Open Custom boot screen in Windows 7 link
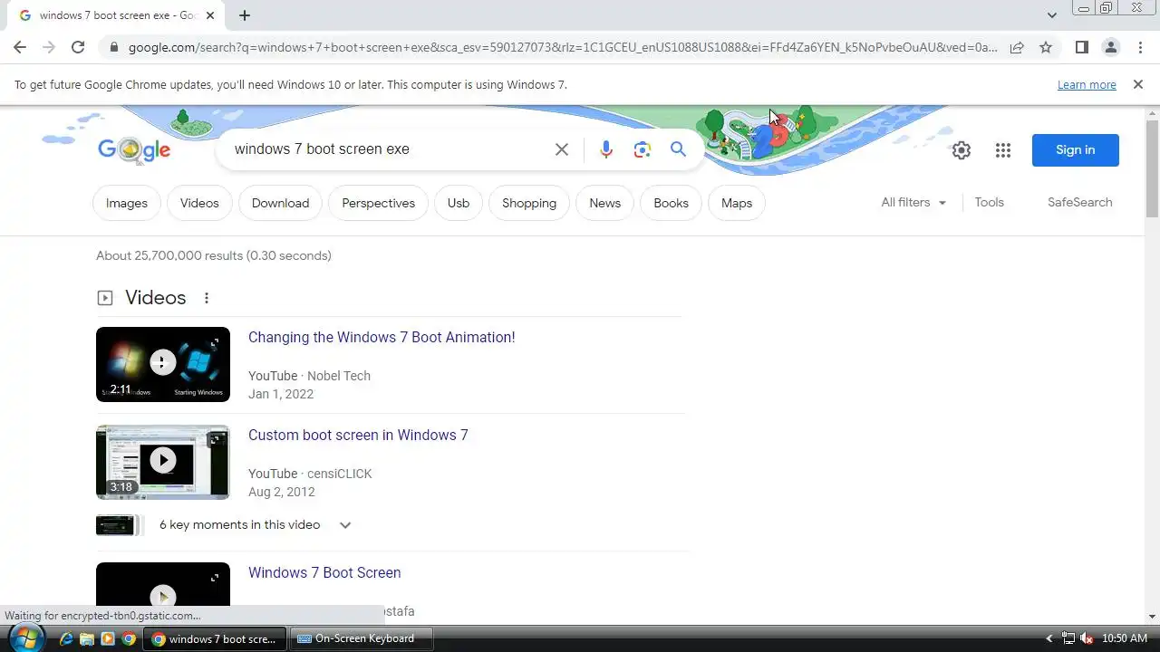 (x=358, y=435)
